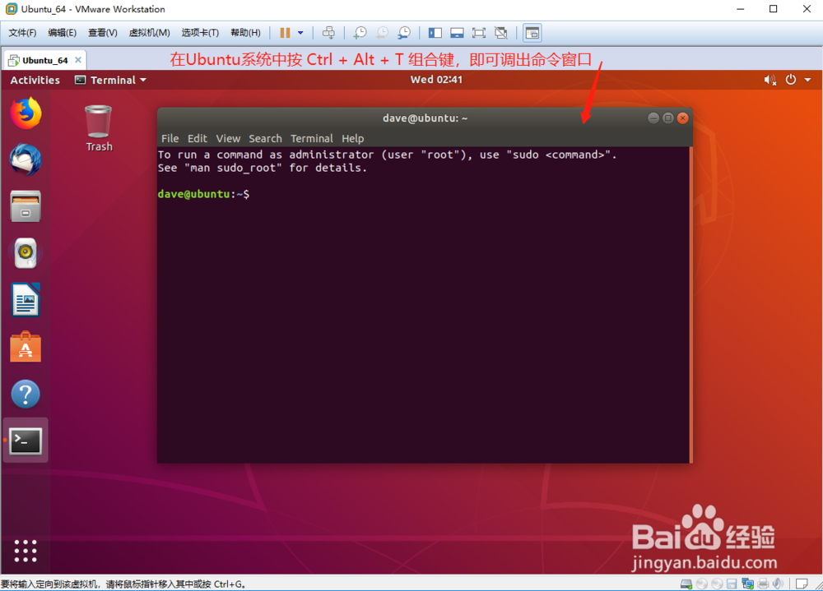Enter full screen mode icon
823x591 pixels.
pyautogui.click(x=479, y=33)
